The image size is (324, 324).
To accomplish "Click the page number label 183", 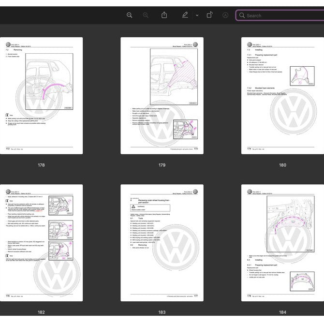I will [x=162, y=312].
